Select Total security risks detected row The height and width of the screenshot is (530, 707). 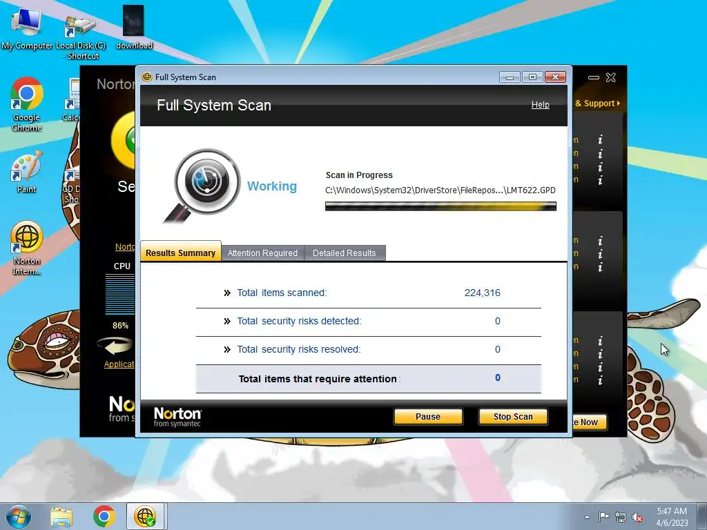[369, 322]
